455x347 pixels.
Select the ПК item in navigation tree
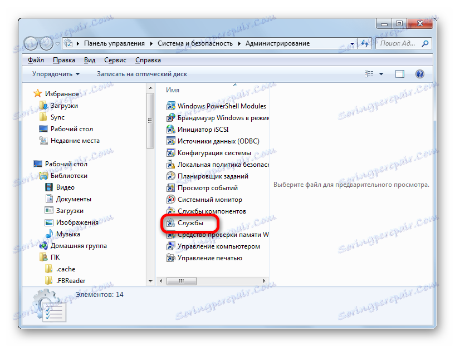(50, 257)
